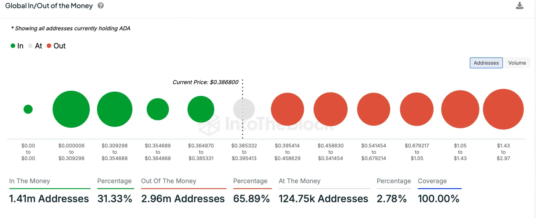
Task: Click the 2.96m Addresses value
Action: [183, 198]
